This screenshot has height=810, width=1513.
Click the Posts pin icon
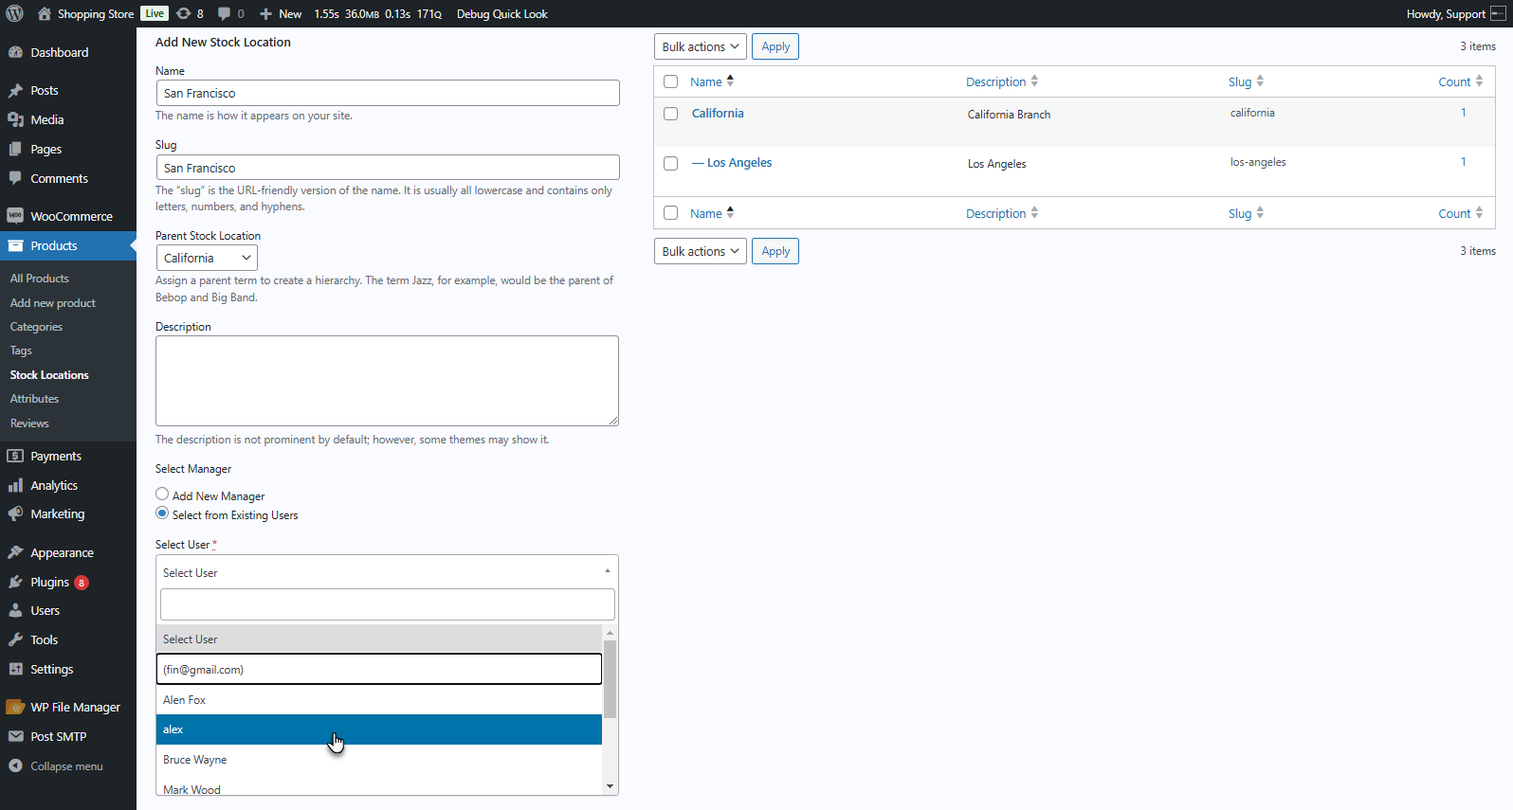tap(15, 90)
